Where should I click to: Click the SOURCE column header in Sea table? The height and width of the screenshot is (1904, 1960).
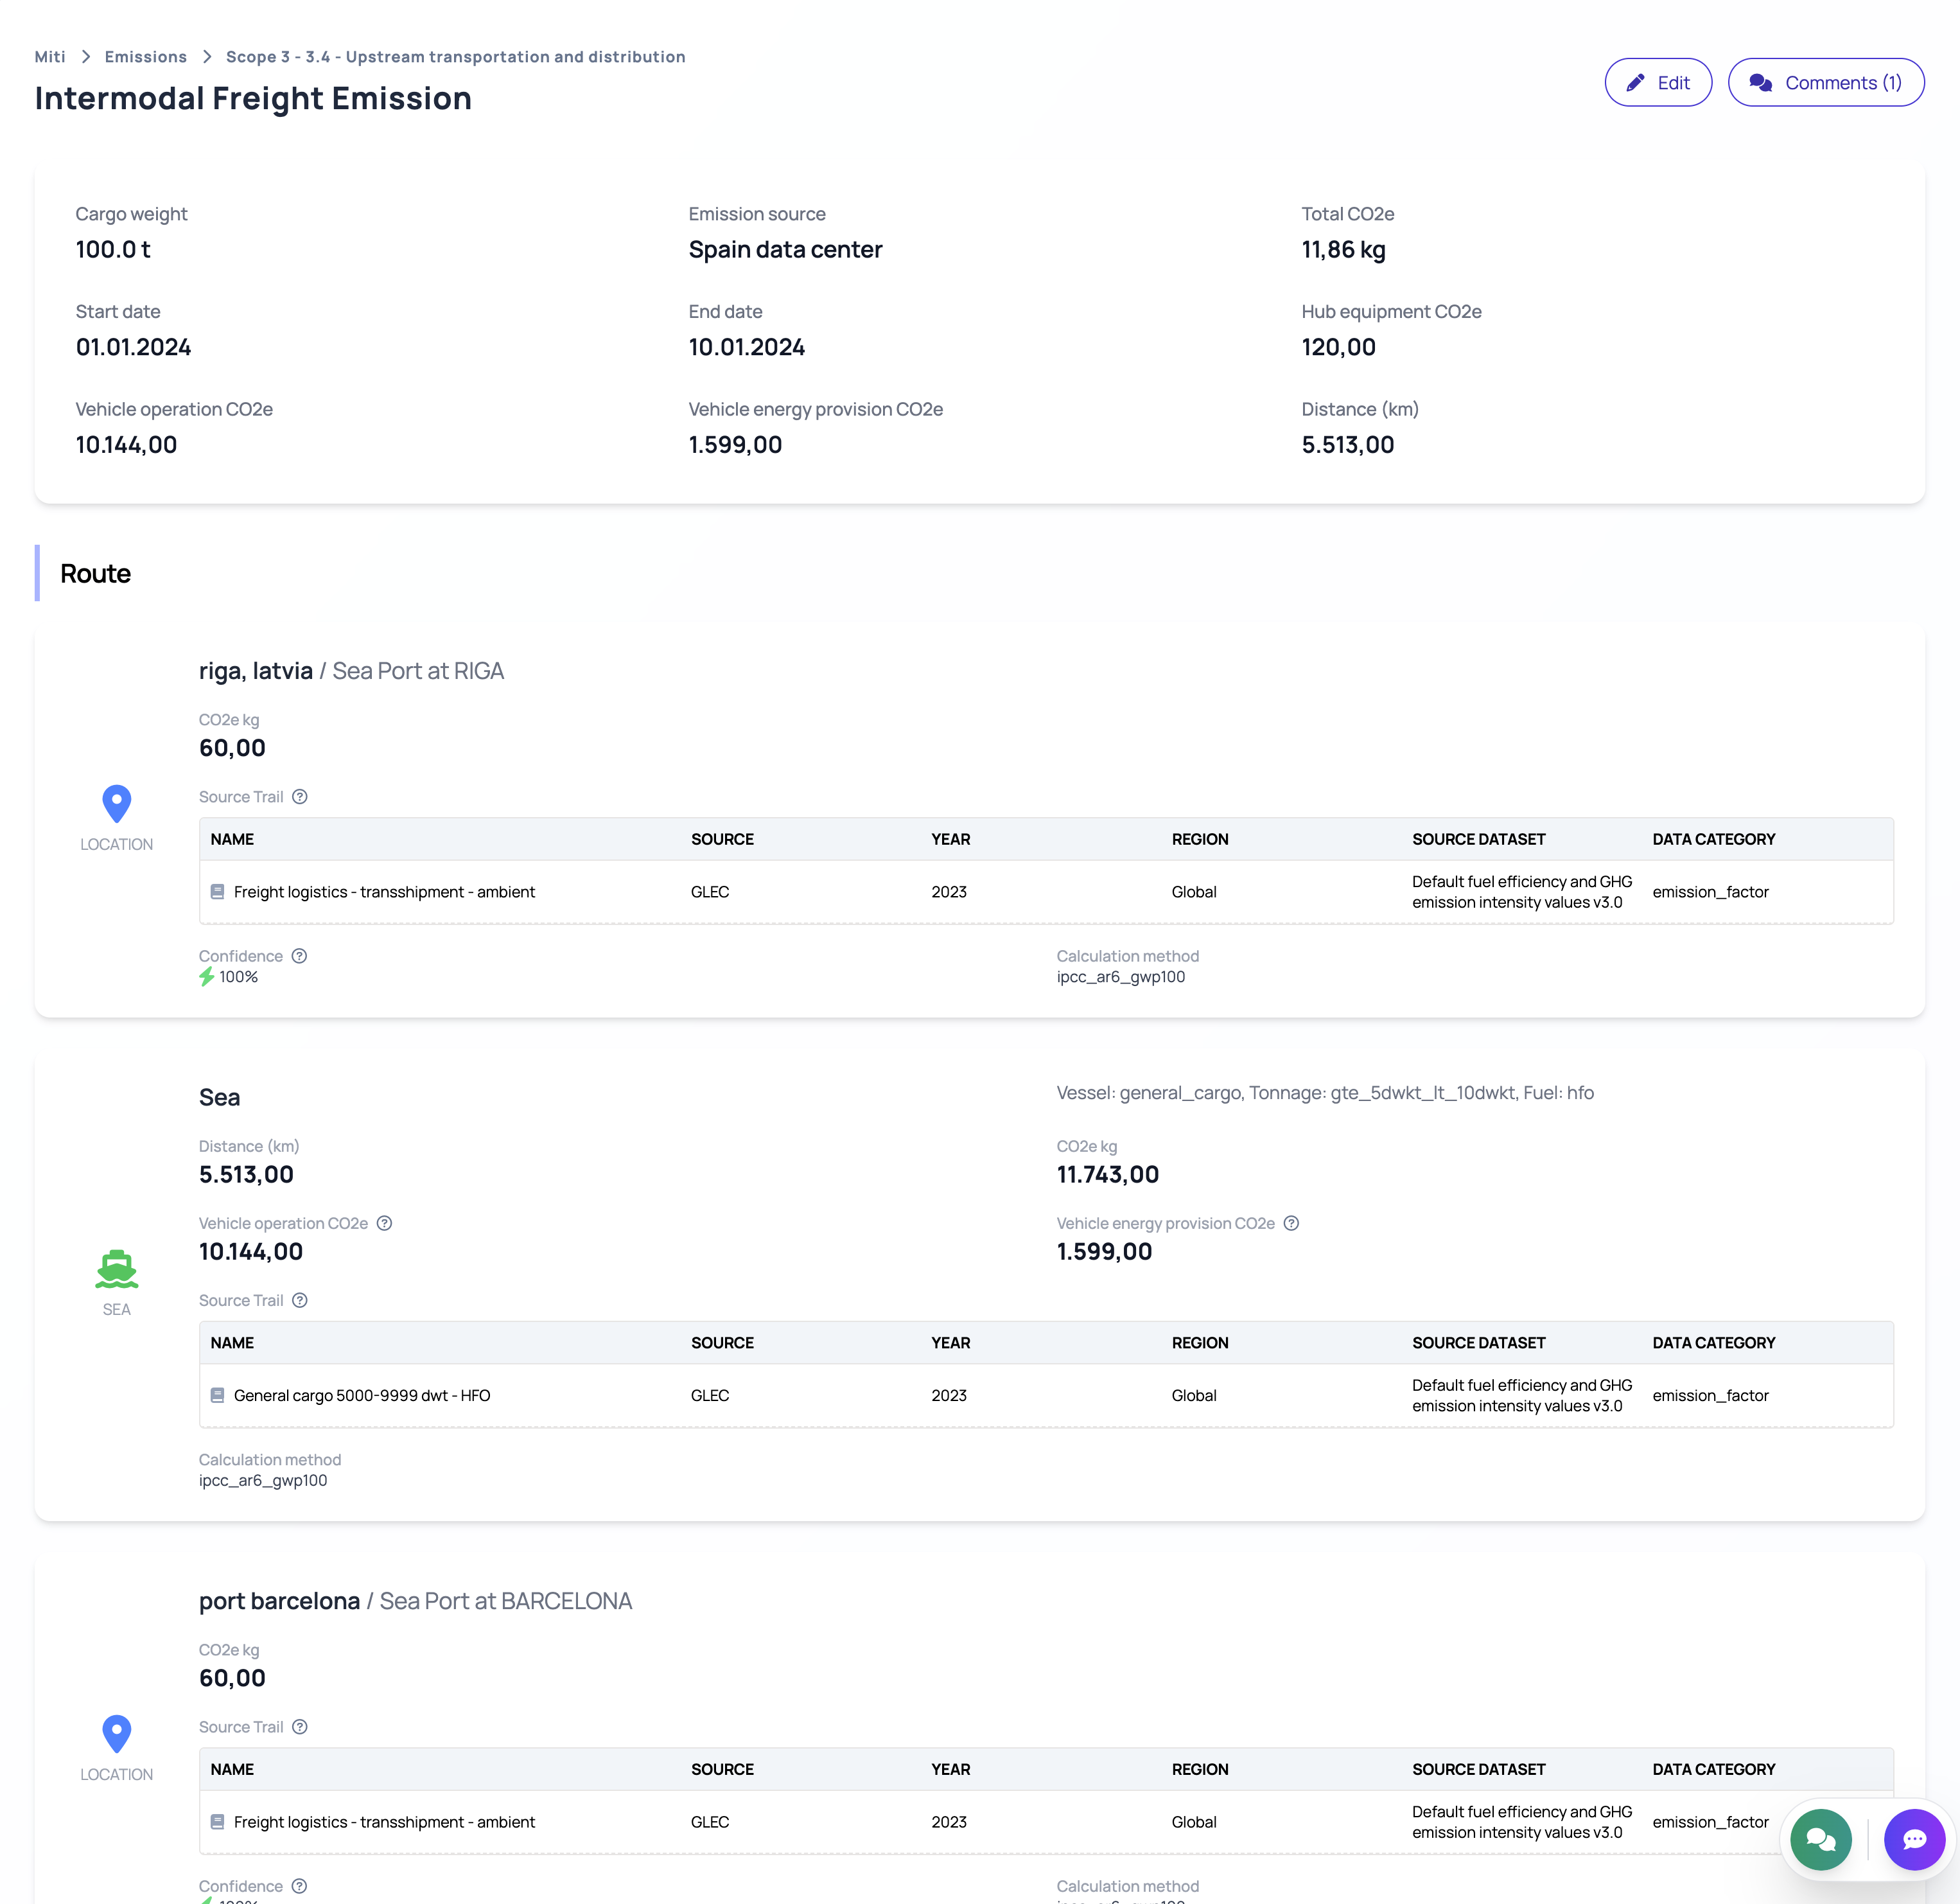[722, 1343]
